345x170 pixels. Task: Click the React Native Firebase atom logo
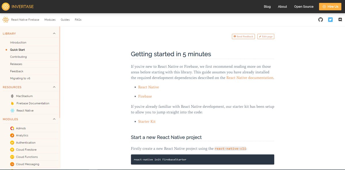5,20
